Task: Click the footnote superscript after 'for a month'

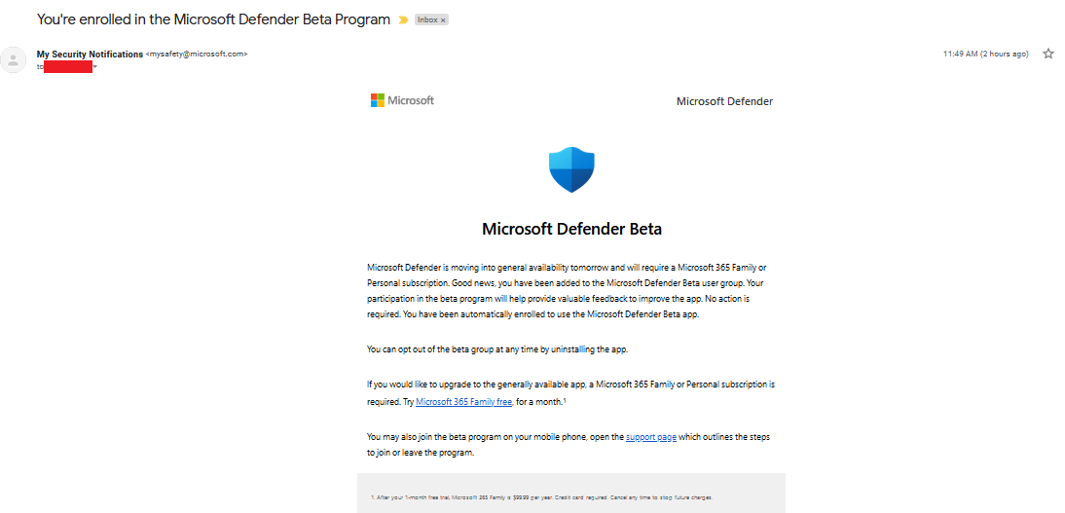Action: point(565,400)
